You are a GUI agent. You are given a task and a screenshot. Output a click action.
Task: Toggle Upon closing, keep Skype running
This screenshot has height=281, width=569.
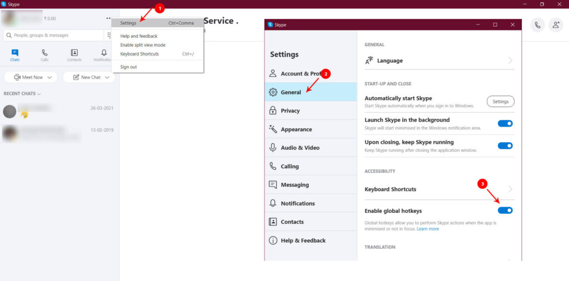(x=505, y=145)
